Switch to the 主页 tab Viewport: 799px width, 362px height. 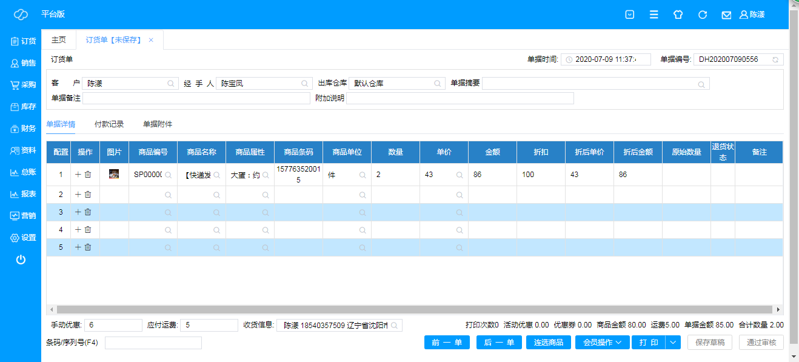[59, 40]
